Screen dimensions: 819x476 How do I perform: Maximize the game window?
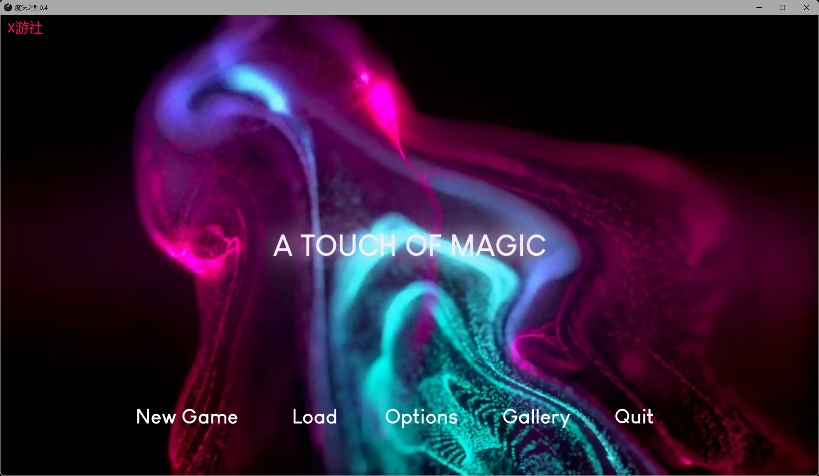click(782, 7)
